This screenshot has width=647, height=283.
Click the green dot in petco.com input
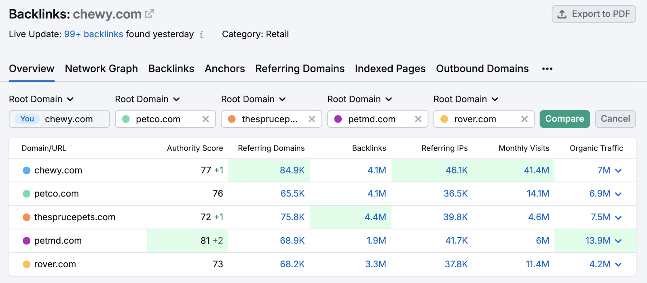[126, 119]
